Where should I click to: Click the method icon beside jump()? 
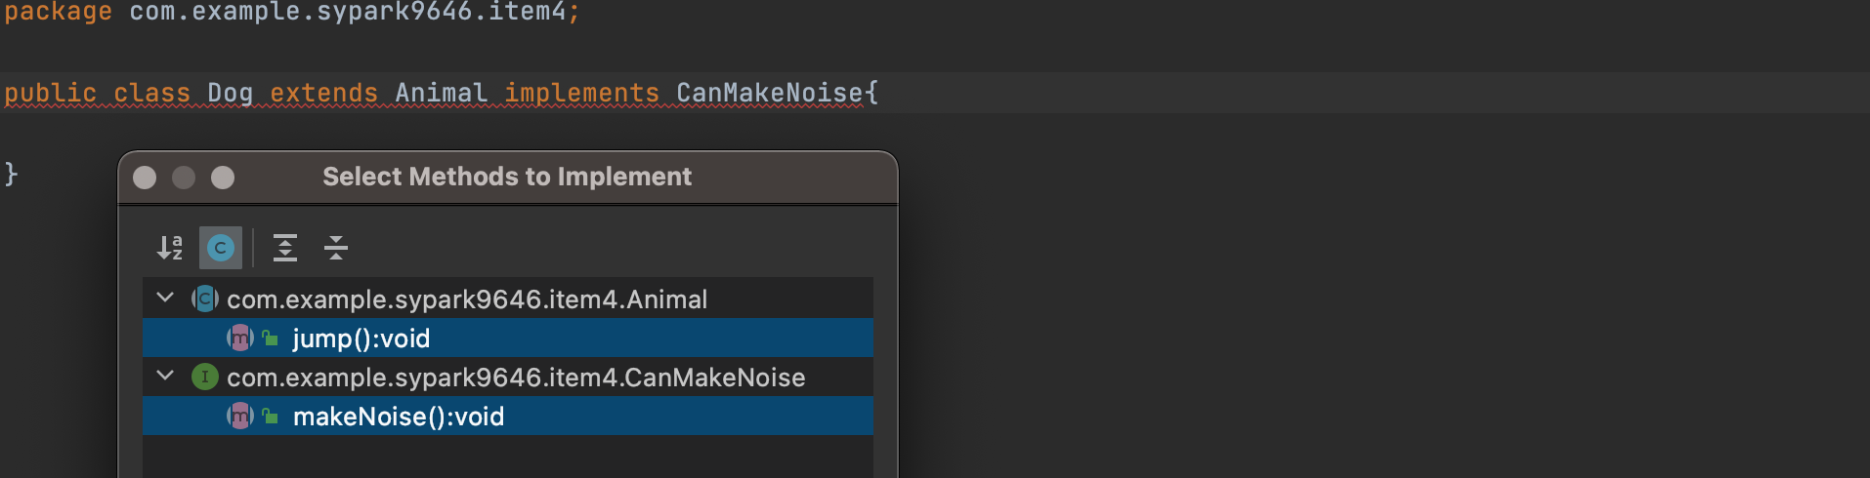tap(240, 338)
